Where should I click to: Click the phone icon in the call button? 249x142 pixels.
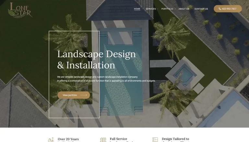(x=219, y=9)
